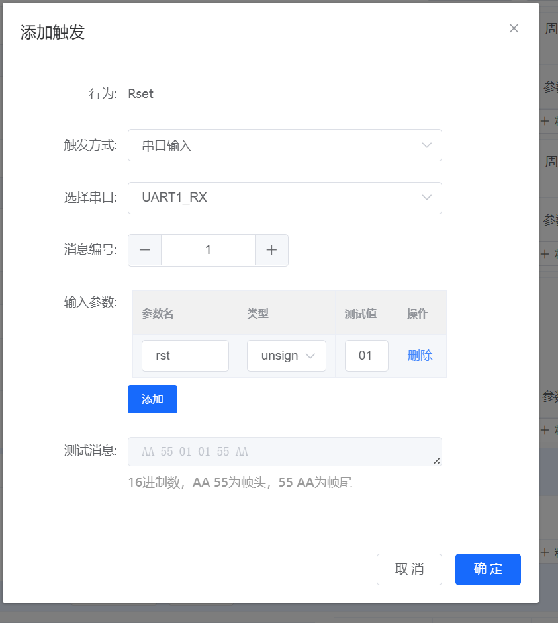Confirm the trigger with 确定 button

pyautogui.click(x=488, y=569)
